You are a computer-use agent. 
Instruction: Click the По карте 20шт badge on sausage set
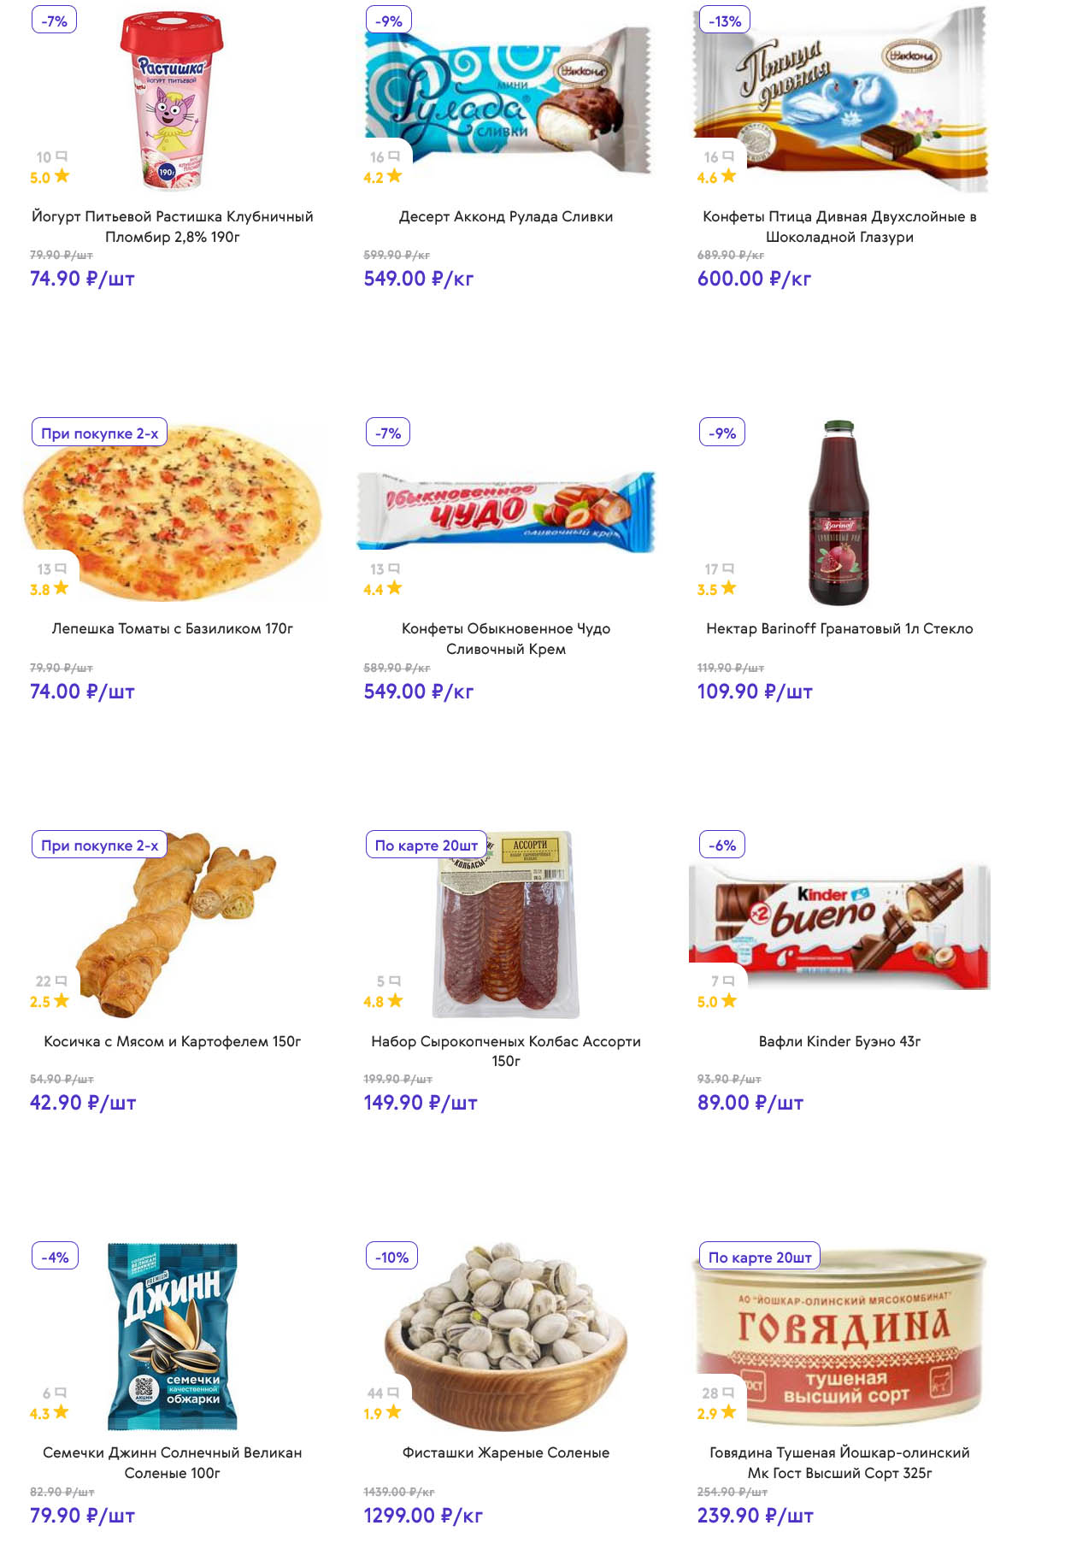coord(426,845)
